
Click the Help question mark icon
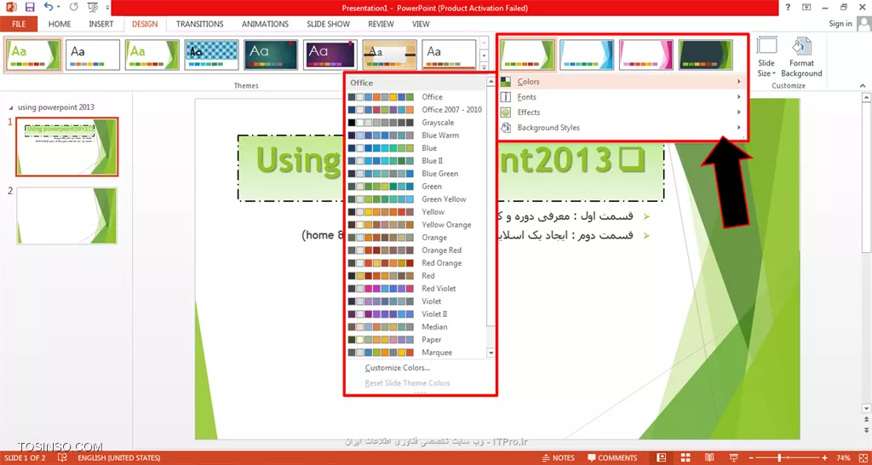[x=788, y=7]
